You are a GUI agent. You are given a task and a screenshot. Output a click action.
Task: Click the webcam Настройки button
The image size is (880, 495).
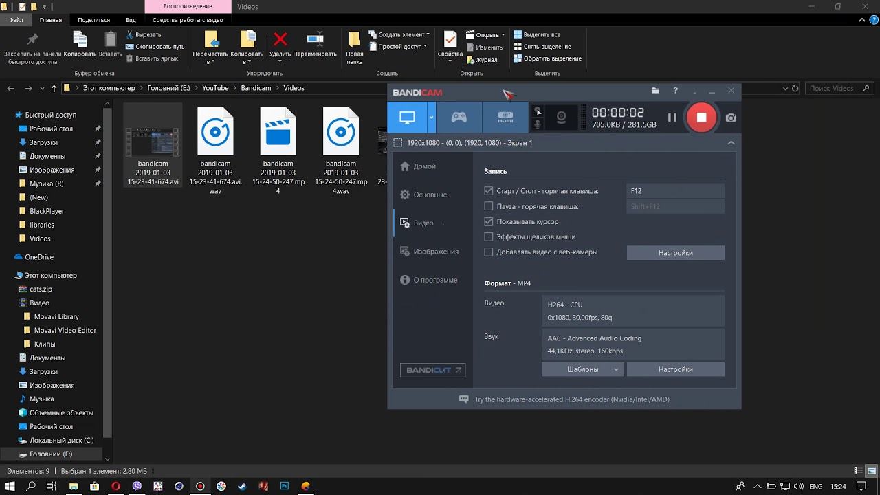click(x=674, y=252)
